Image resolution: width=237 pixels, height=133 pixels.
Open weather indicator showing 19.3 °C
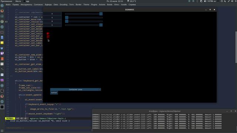pyautogui.click(x=132, y=1)
